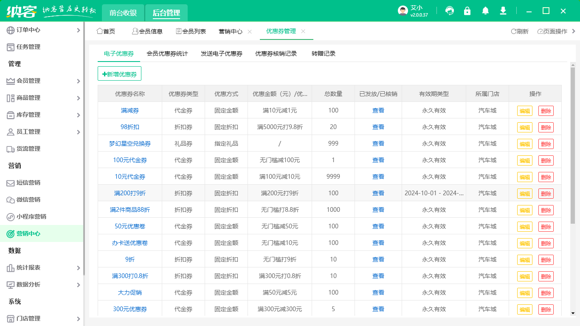Open the customer service headset icon
This screenshot has height=326, width=580.
click(449, 11)
